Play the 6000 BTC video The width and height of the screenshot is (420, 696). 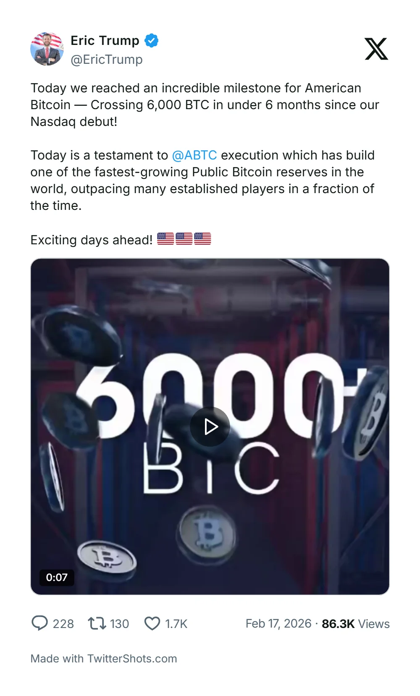click(210, 426)
